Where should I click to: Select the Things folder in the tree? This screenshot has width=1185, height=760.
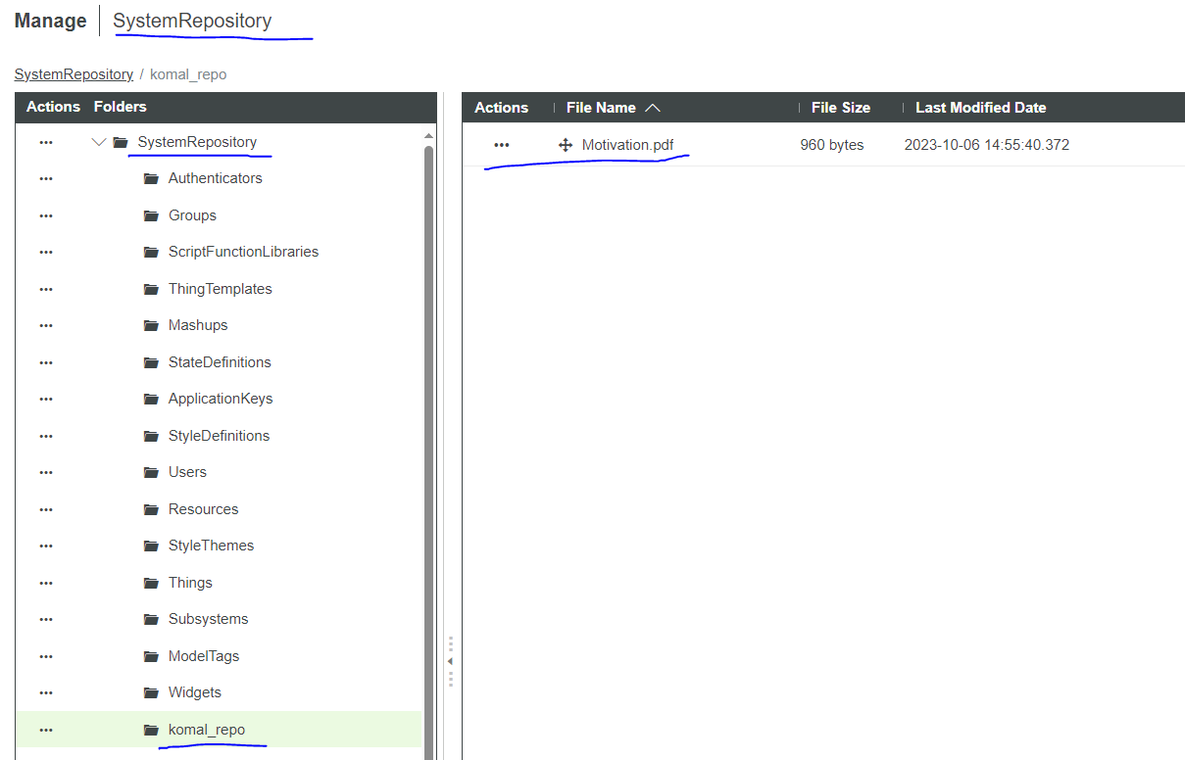click(x=190, y=582)
